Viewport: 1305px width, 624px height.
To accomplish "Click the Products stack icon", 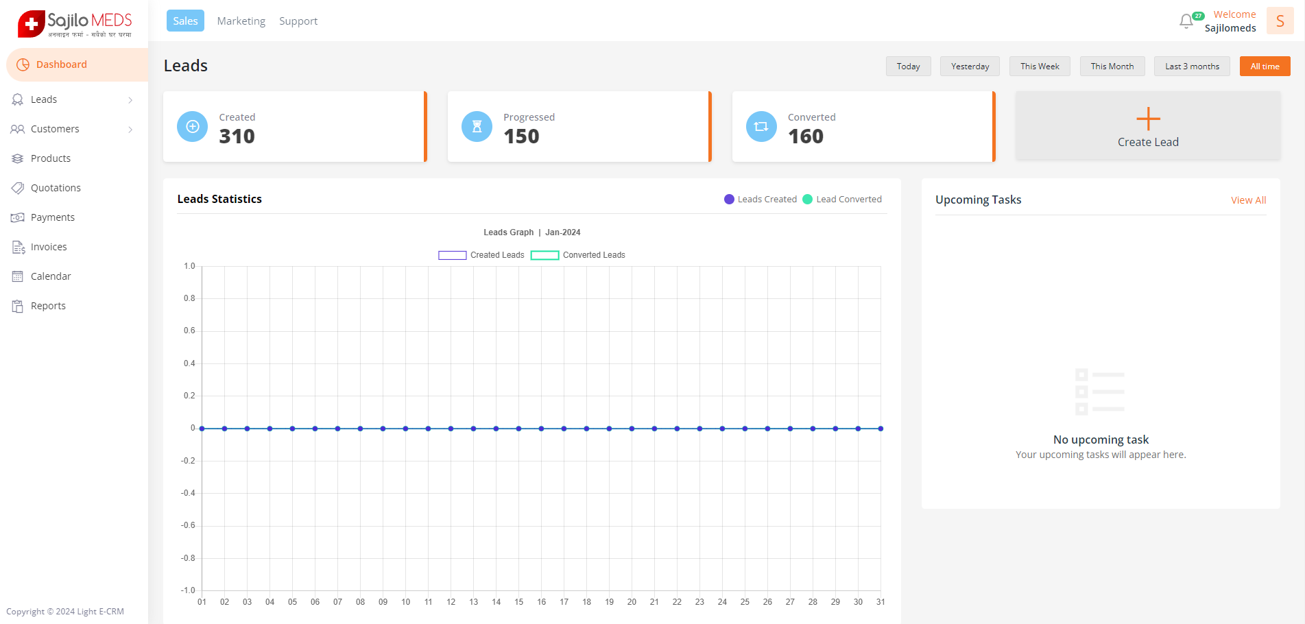I will 18,158.
